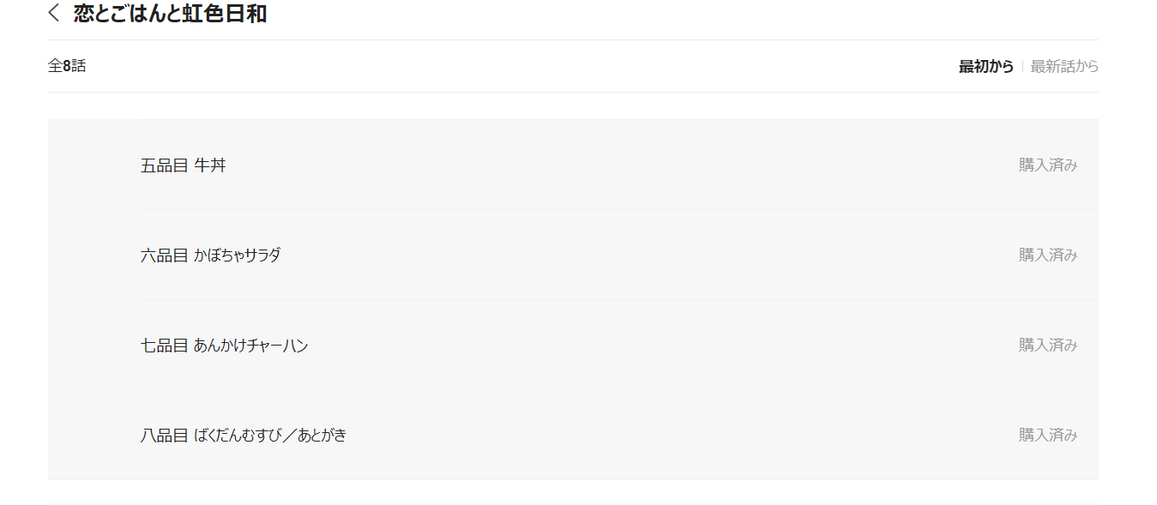The height and width of the screenshot is (505, 1157).
Task: Click the 全8話 episode count label
Action: (67, 66)
